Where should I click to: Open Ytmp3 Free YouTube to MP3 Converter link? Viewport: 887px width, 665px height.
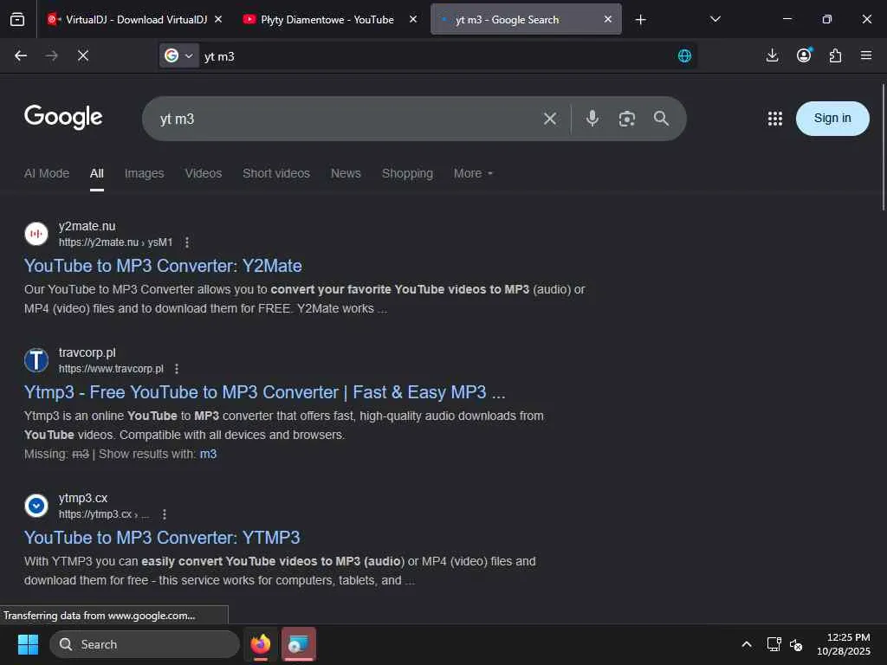pos(265,392)
